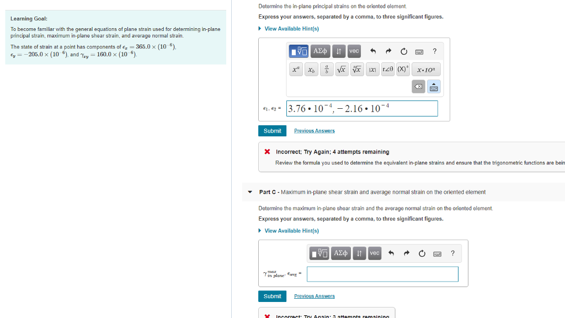Click the undo arrow in the equation toolbar
The image size is (565, 318).
373,51
